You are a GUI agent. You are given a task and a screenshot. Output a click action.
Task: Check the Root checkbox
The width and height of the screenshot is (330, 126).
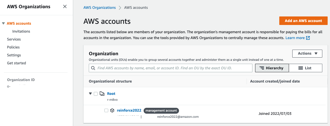point(96,94)
